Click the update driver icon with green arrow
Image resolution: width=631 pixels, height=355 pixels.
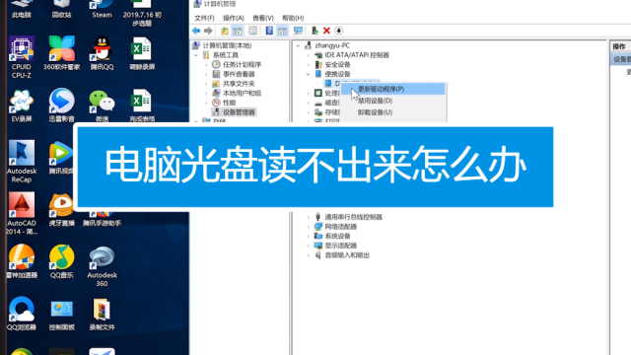315,31
